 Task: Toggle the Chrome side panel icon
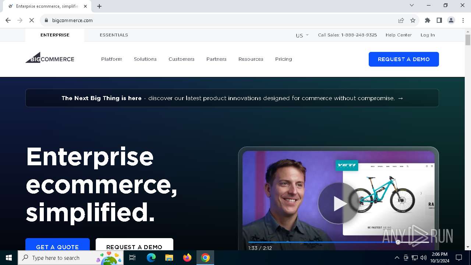tap(439, 20)
